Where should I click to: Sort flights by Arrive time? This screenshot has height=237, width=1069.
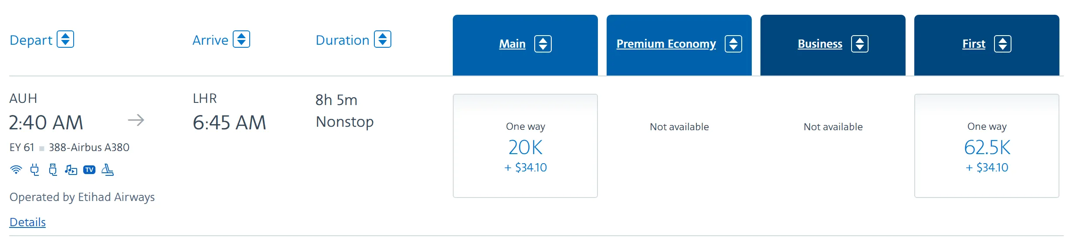241,39
